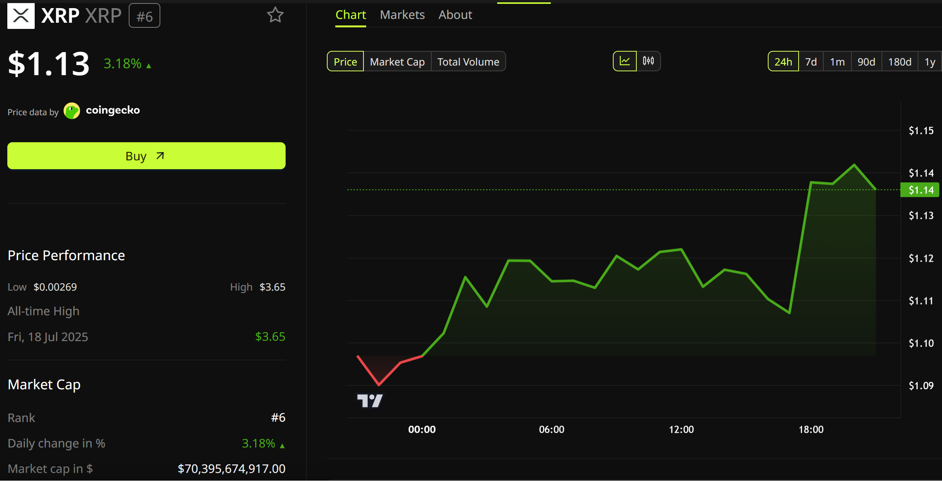
Task: Click the current price label $1.14 on axis
Action: (920, 190)
